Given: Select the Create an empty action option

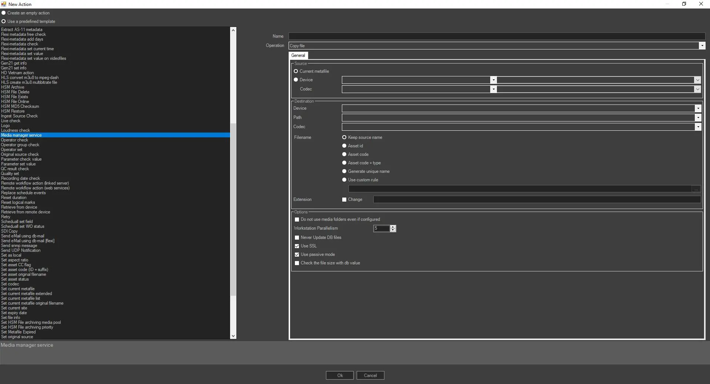Looking at the screenshot, I should [4, 13].
